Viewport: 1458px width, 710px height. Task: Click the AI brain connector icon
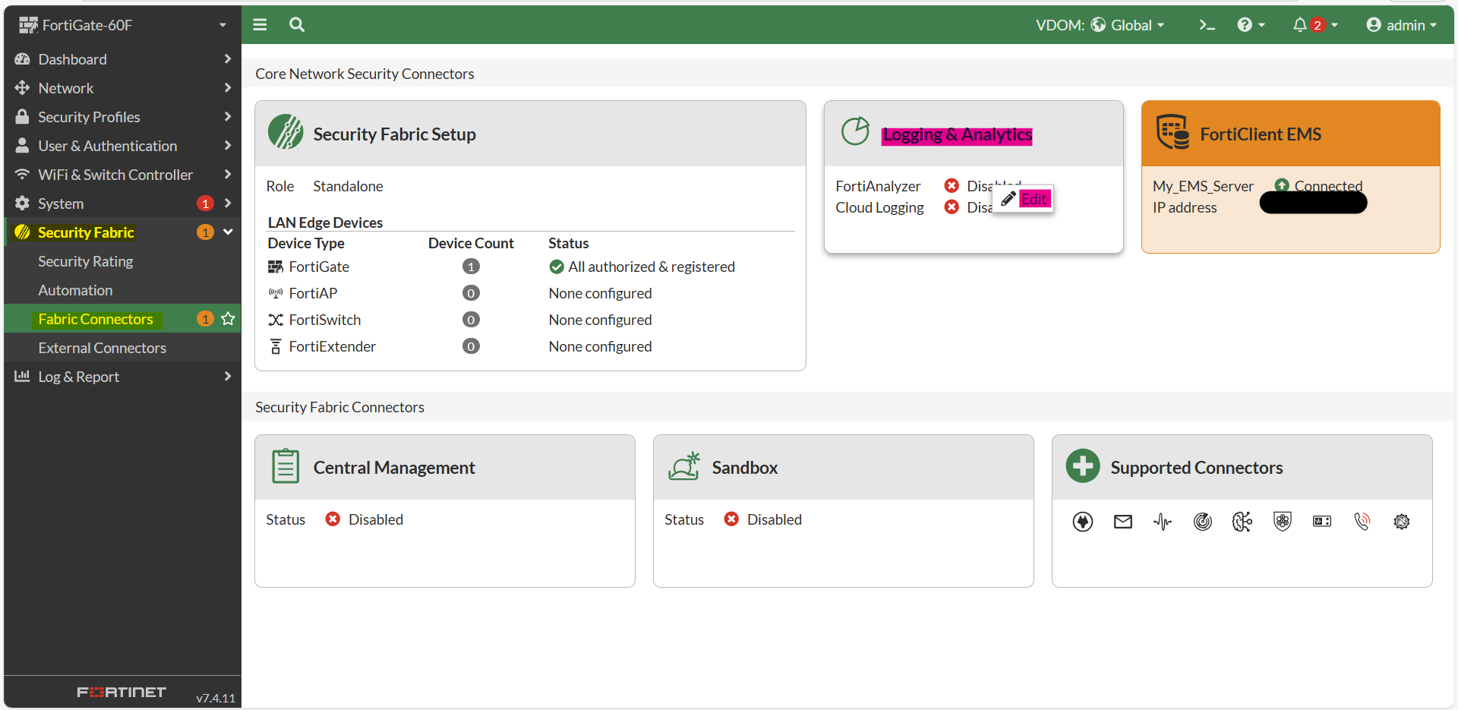(1242, 522)
